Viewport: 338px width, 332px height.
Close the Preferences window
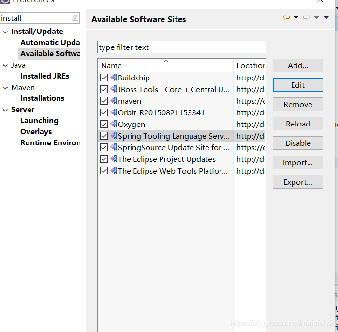pos(320,1)
